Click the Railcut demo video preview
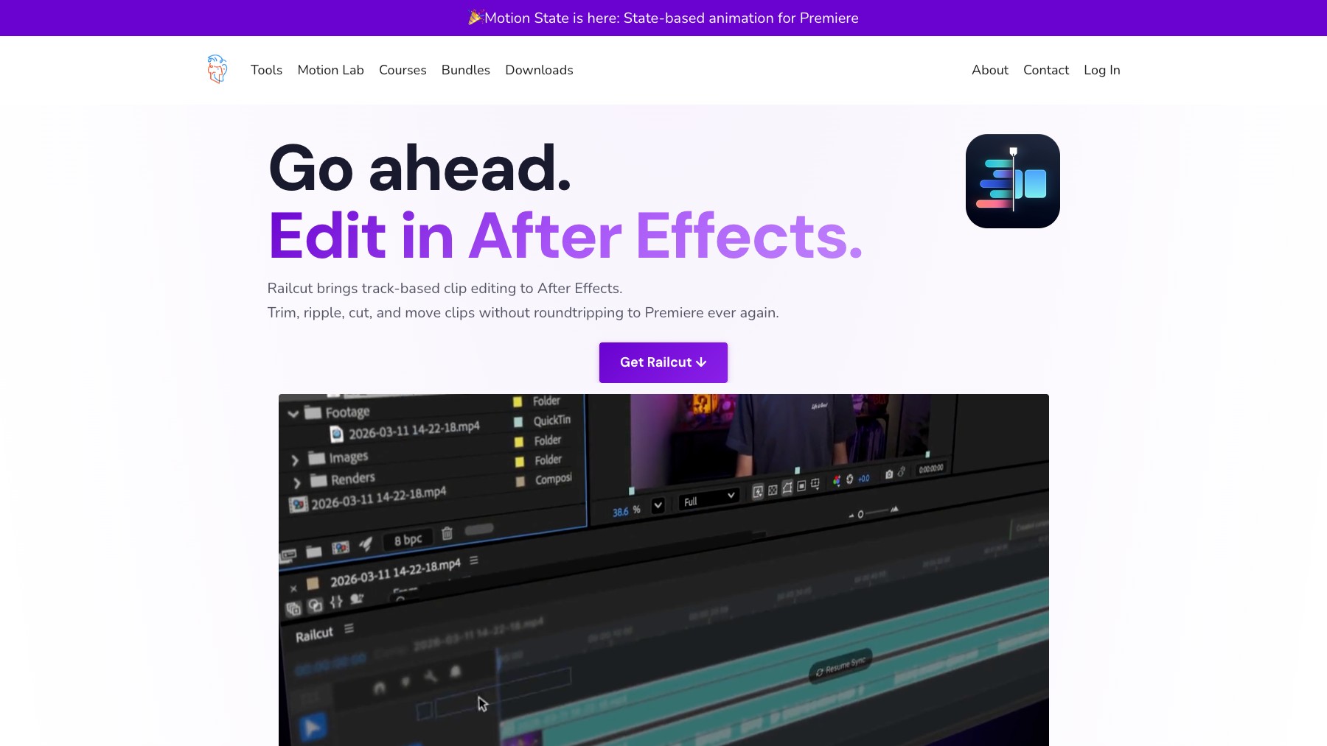 pos(663,570)
